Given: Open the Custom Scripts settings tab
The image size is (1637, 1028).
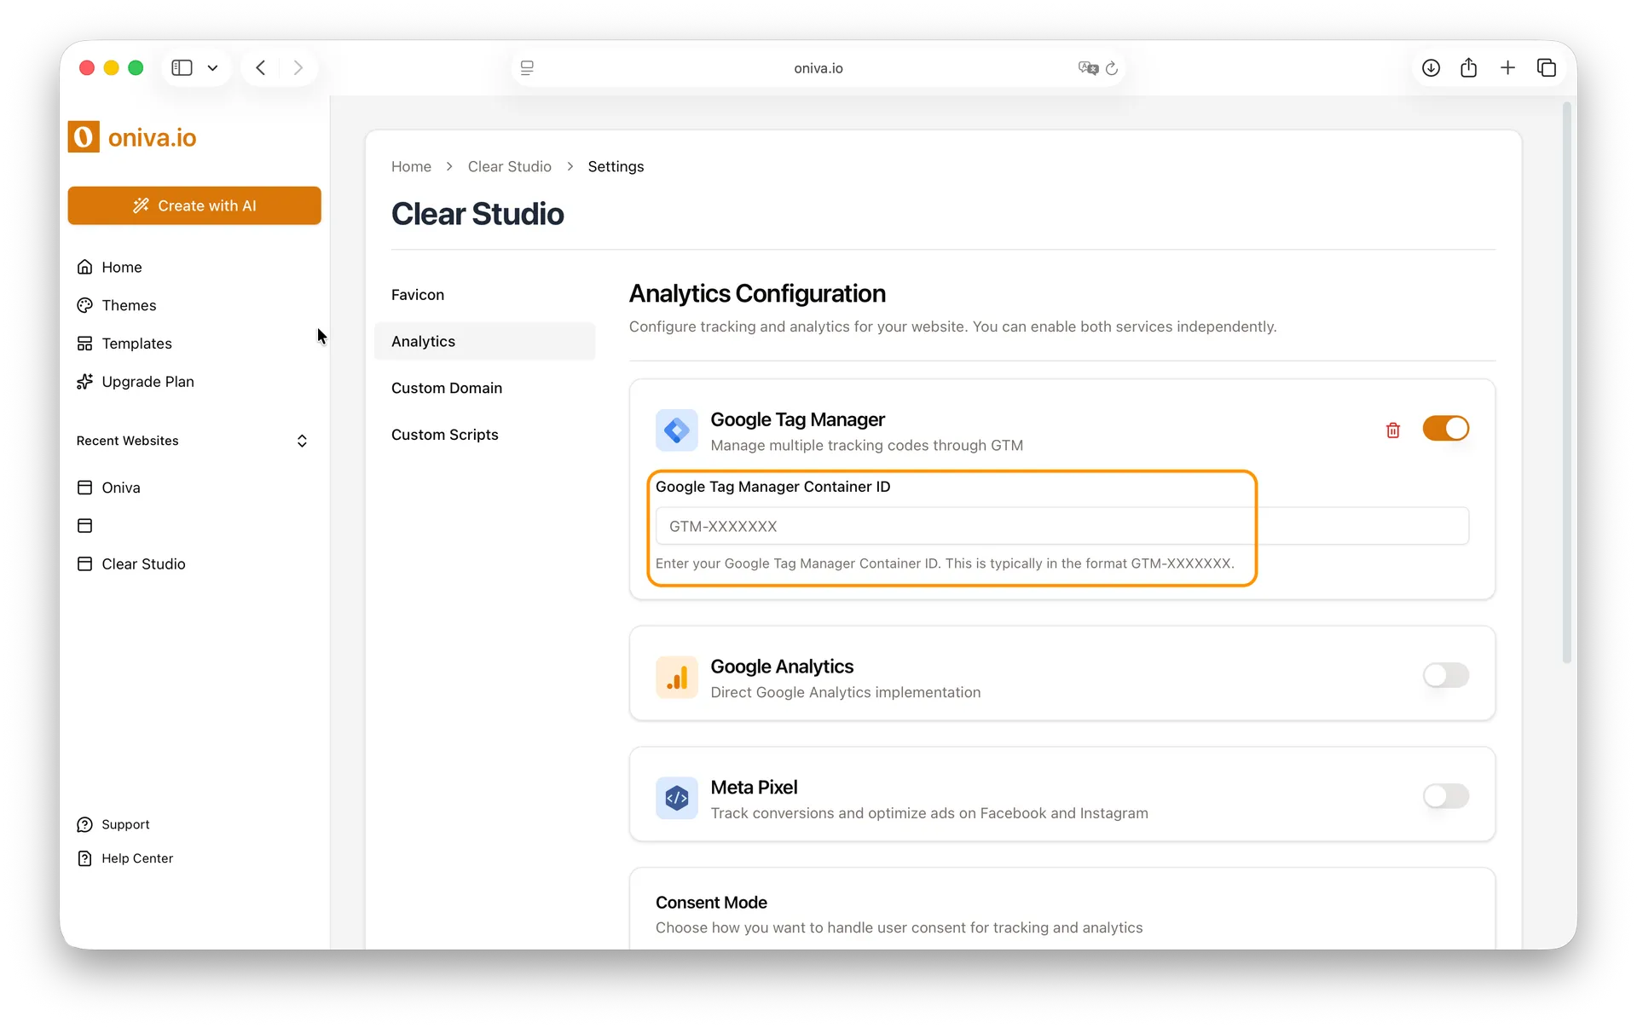Looking at the screenshot, I should click(x=444, y=435).
